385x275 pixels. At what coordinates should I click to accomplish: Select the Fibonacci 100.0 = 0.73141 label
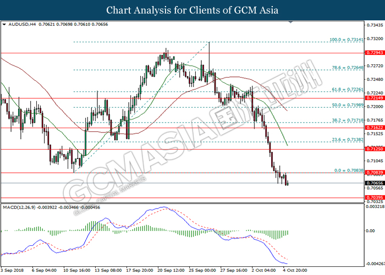coord(346,39)
